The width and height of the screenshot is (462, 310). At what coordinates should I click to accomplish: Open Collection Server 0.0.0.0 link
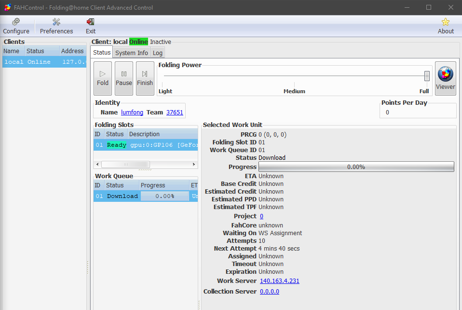269,292
